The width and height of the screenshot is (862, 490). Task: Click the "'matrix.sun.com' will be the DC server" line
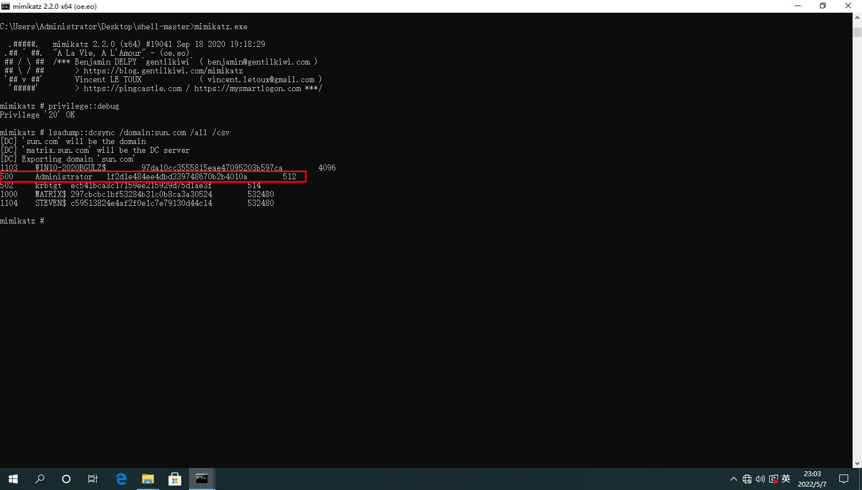[x=95, y=150]
